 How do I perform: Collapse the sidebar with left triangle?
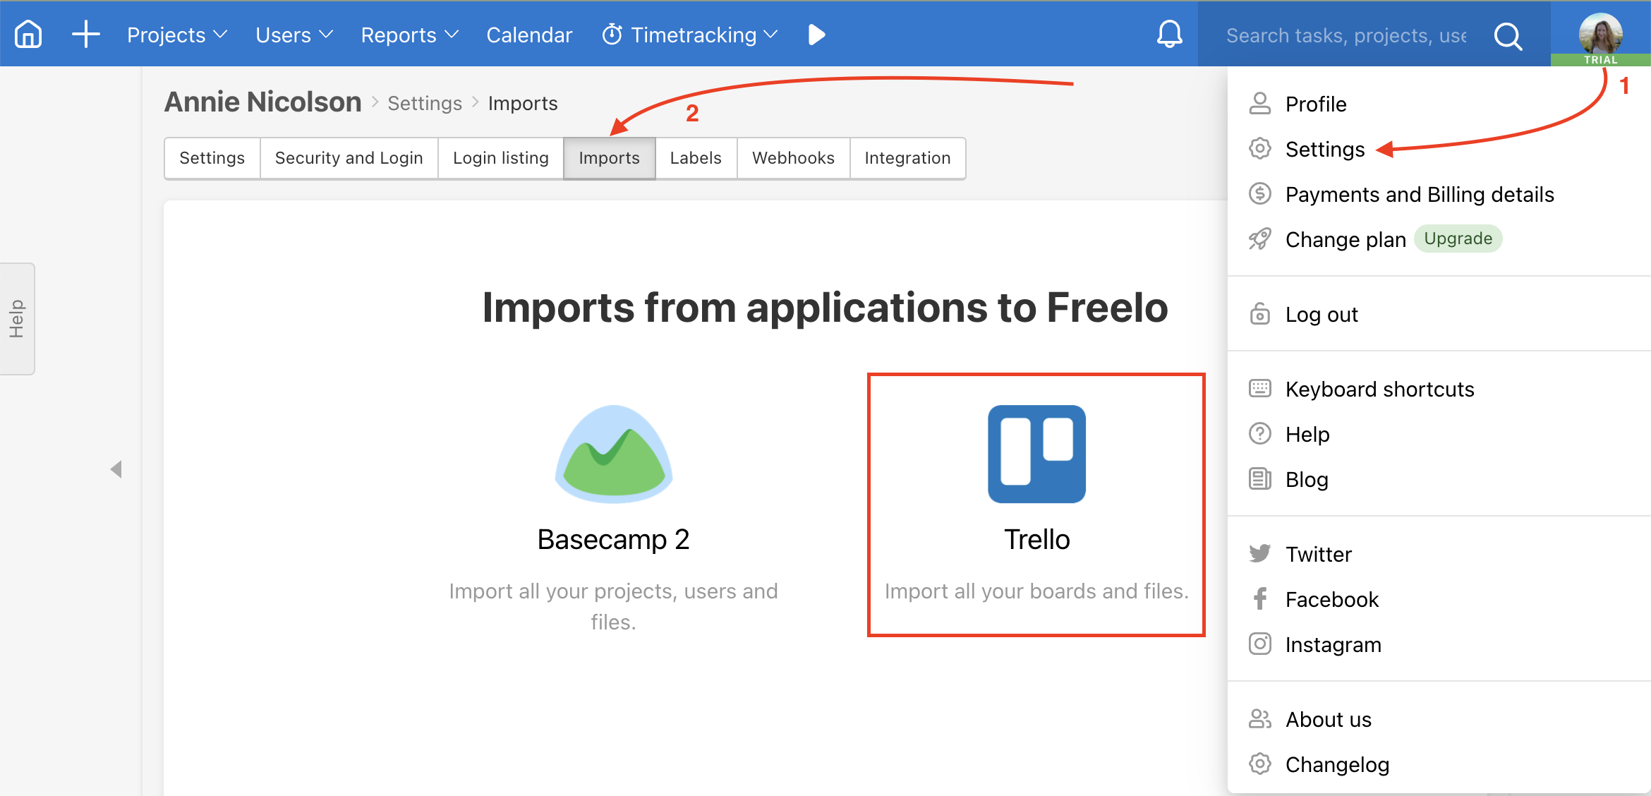tap(117, 469)
